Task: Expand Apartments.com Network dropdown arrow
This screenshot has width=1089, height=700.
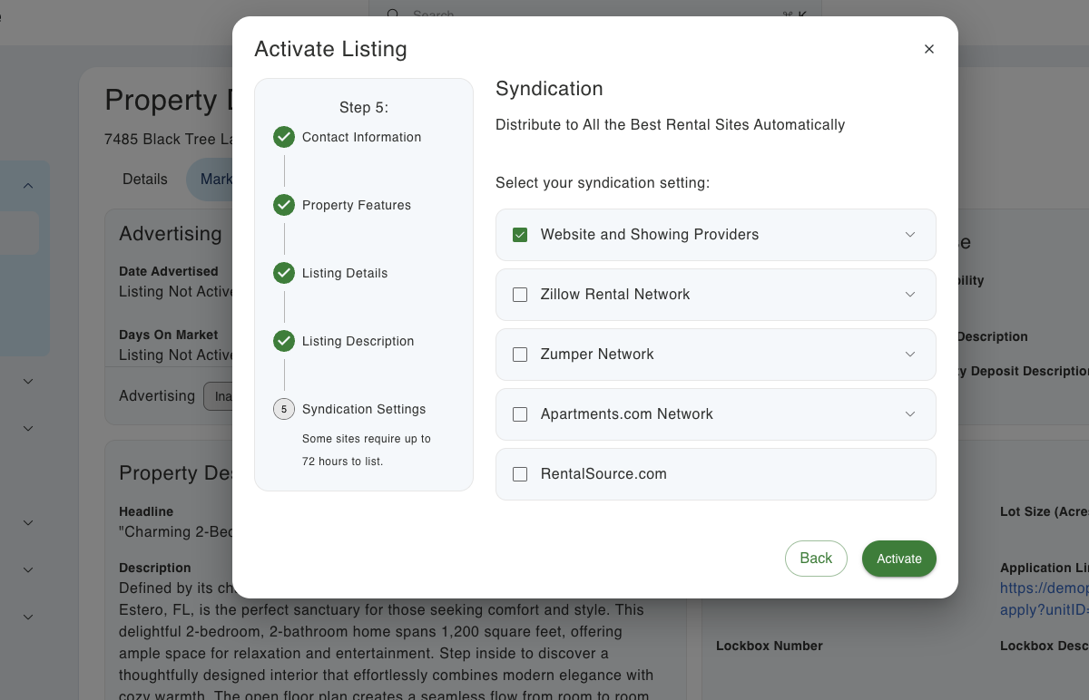Action: pyautogui.click(x=910, y=414)
